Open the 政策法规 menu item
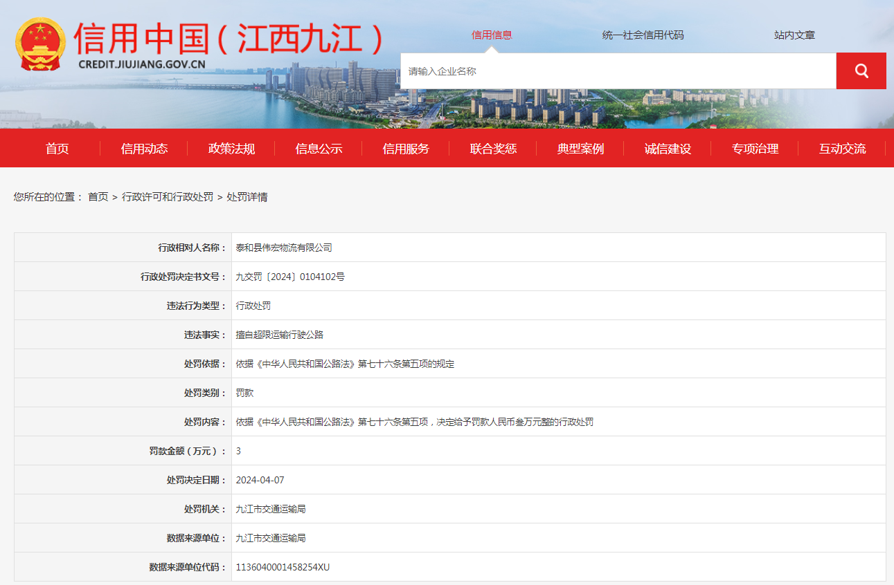The height and width of the screenshot is (585, 894). tap(231, 149)
